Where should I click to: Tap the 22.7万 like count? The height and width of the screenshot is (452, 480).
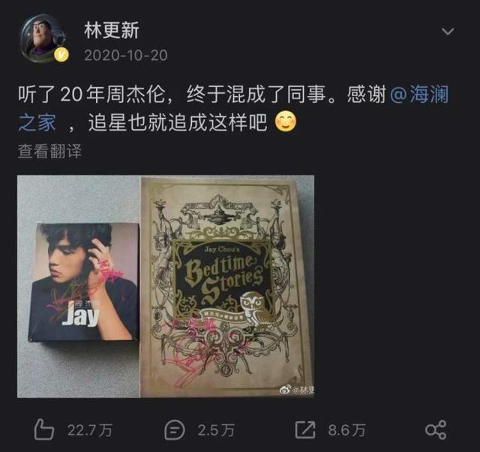coord(90,430)
